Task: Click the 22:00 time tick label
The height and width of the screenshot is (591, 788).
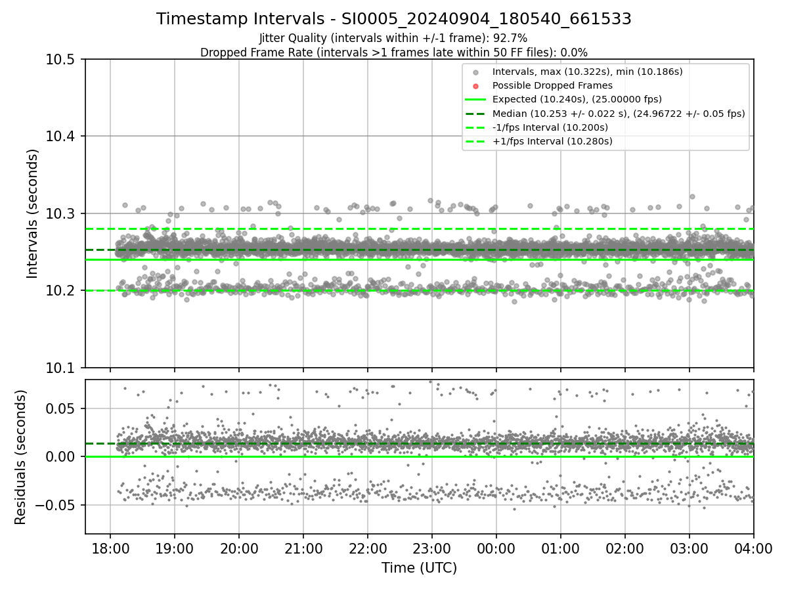Action: [368, 548]
